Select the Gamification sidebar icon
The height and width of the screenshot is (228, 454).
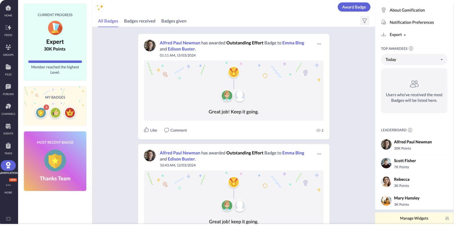(x=8, y=165)
